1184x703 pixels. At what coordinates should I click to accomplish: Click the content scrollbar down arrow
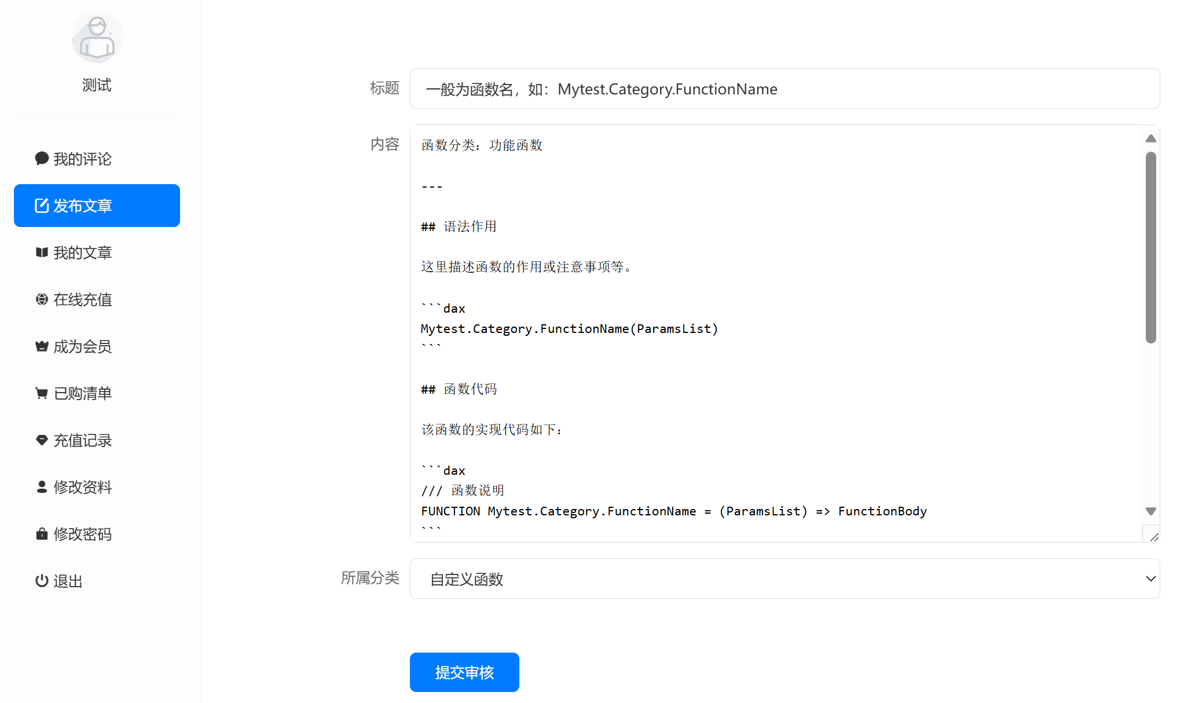tap(1150, 511)
